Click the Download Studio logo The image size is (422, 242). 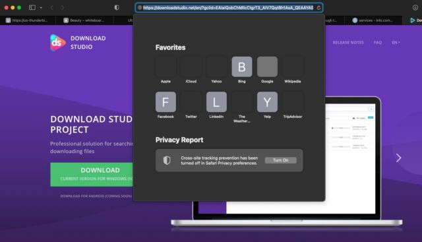coord(78,43)
